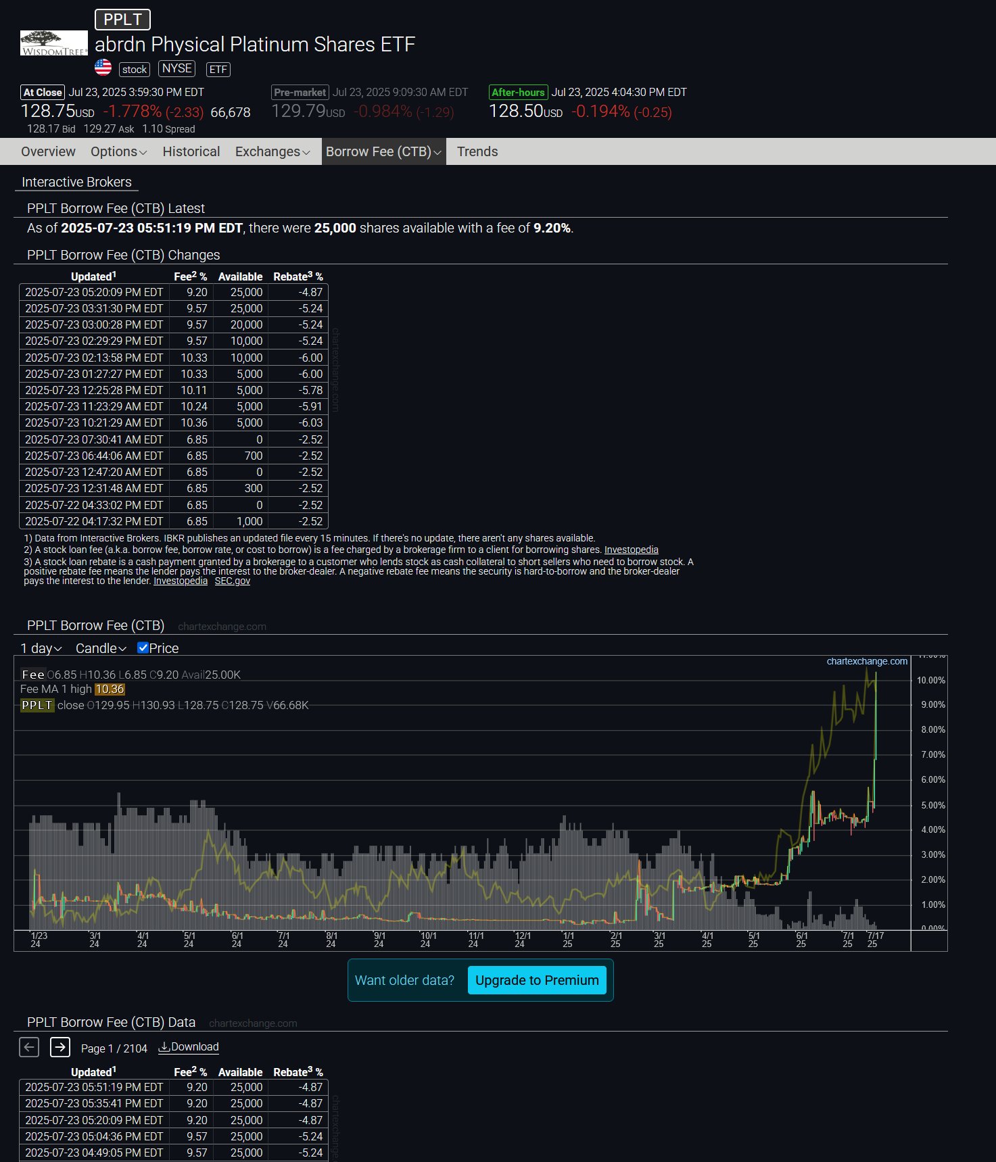996x1162 pixels.
Task: Click the At Close label
Action: click(43, 93)
